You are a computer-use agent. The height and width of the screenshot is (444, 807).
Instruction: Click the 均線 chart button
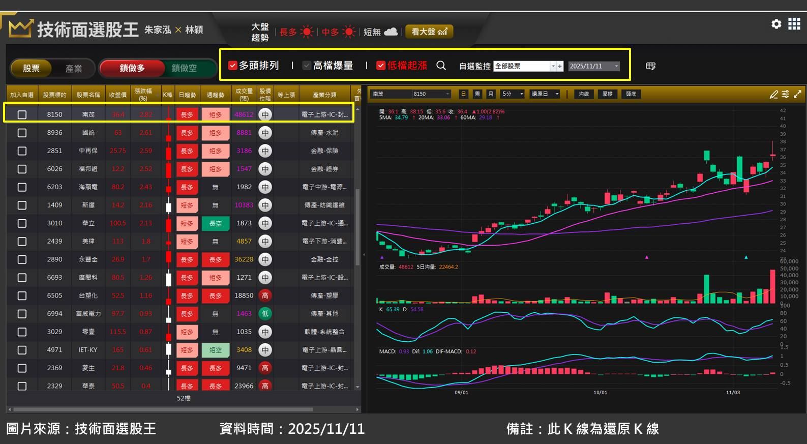(x=584, y=94)
